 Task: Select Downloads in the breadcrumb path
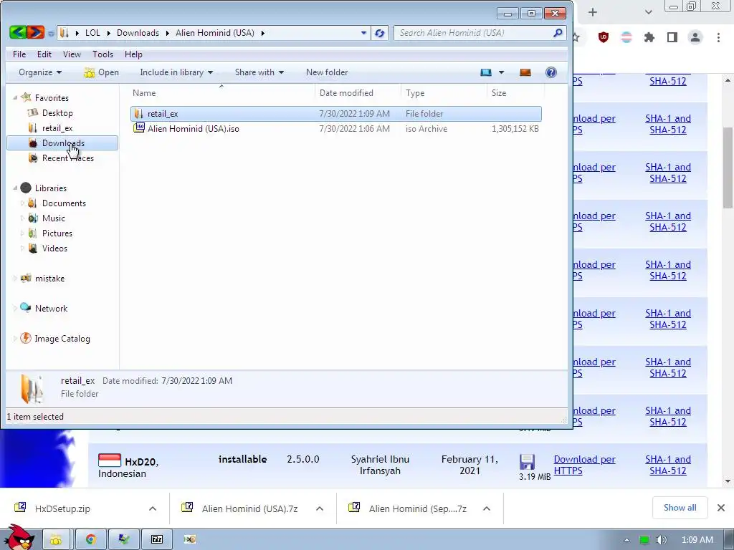click(138, 33)
